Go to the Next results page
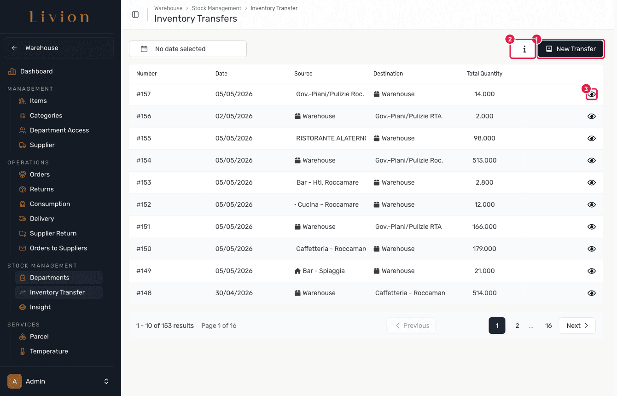Image resolution: width=617 pixels, height=396 pixels. 577,326
